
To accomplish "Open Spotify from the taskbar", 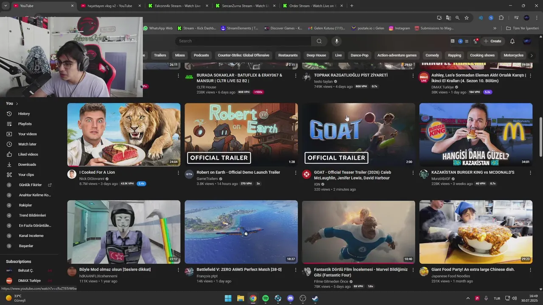I will tap(266, 298).
